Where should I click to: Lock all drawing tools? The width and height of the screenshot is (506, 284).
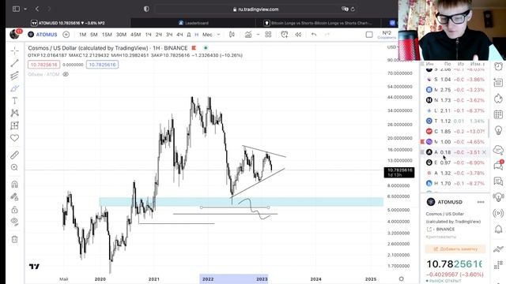[14, 210]
